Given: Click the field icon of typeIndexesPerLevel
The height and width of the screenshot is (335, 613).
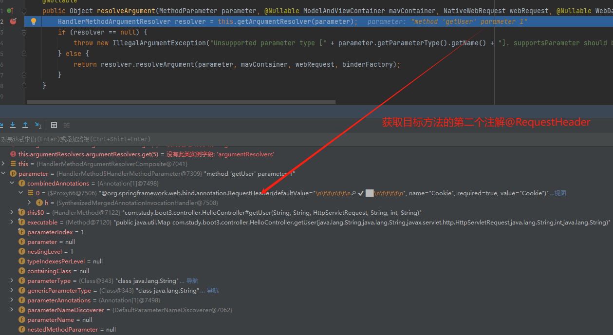Looking at the screenshot, I should (22, 261).
